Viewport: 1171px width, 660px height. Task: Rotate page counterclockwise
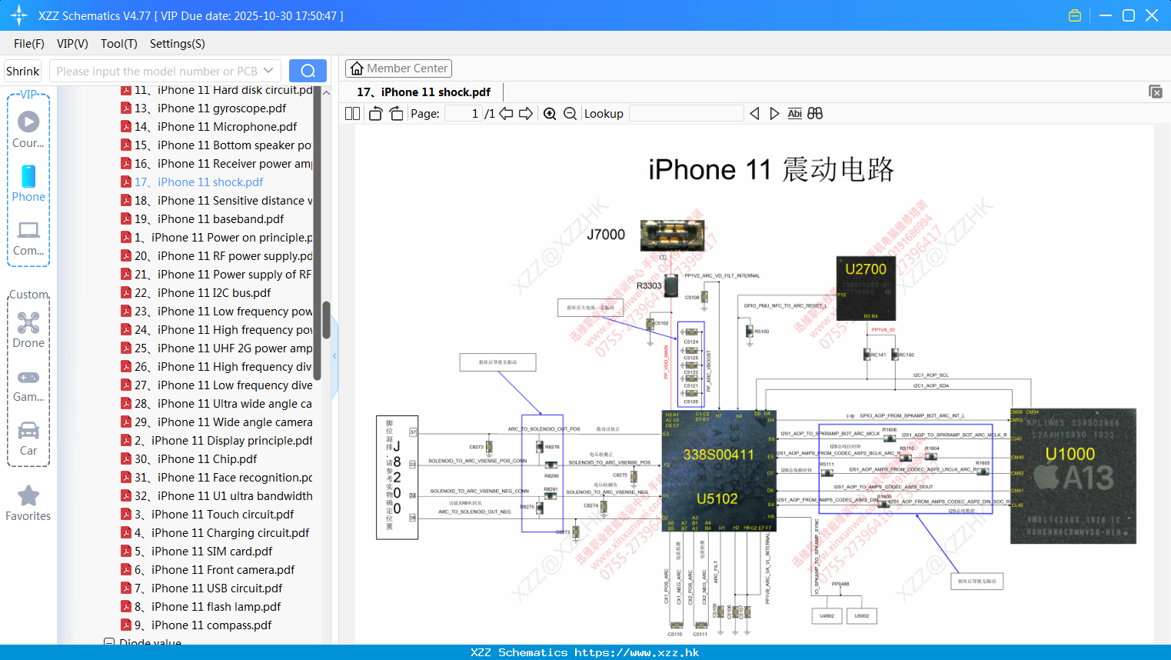375,113
